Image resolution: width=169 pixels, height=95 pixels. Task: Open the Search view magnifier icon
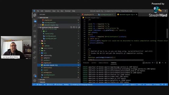tap(35, 26)
